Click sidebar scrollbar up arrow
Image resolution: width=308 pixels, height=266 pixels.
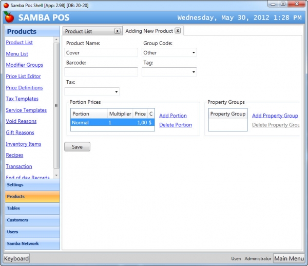click(56, 40)
